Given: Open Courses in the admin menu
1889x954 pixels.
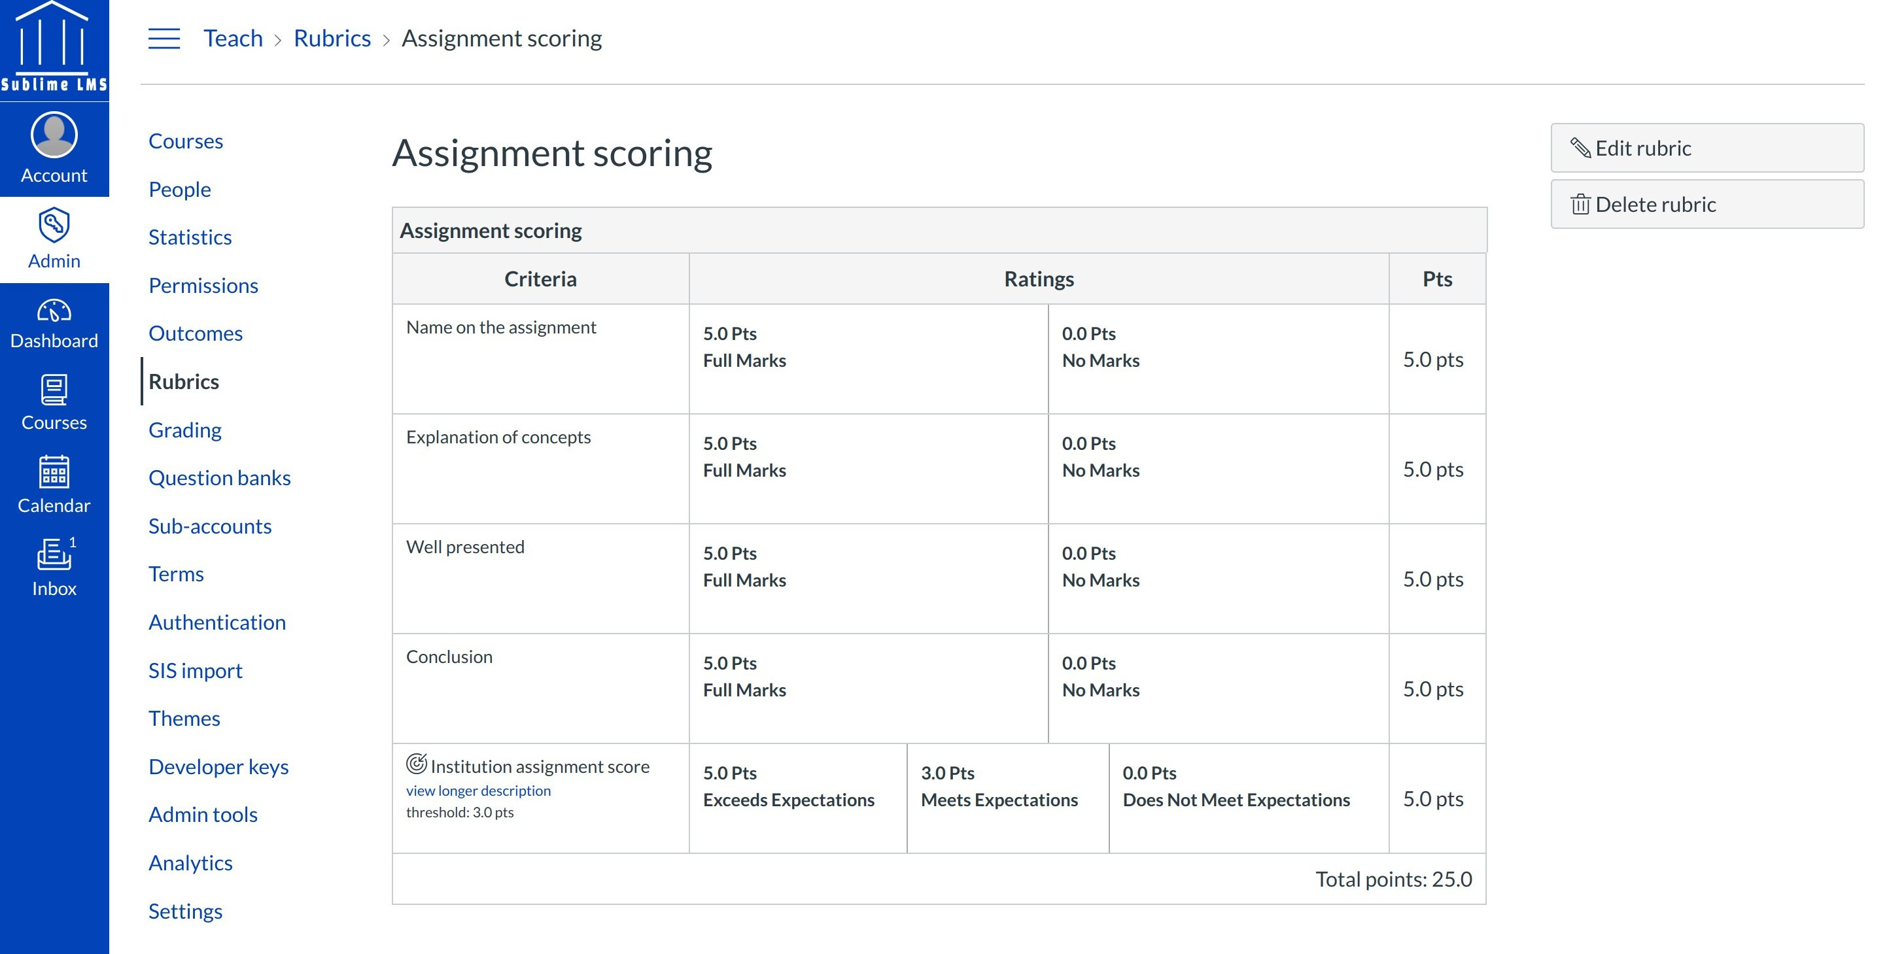Looking at the screenshot, I should click(x=186, y=141).
